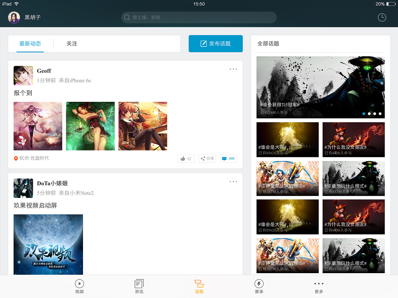This screenshot has height=298, width=398.
Task: Open the 更多 (More) tab icon
Action: coord(318,283)
